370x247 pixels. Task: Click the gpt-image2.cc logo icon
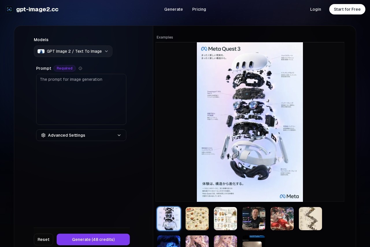(9, 9)
